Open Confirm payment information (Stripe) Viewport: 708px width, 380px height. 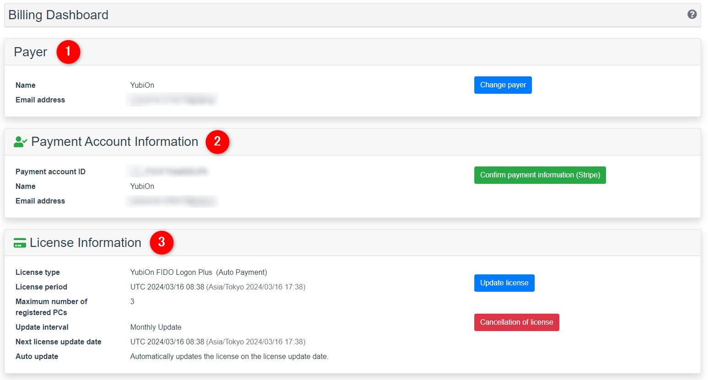tap(540, 175)
